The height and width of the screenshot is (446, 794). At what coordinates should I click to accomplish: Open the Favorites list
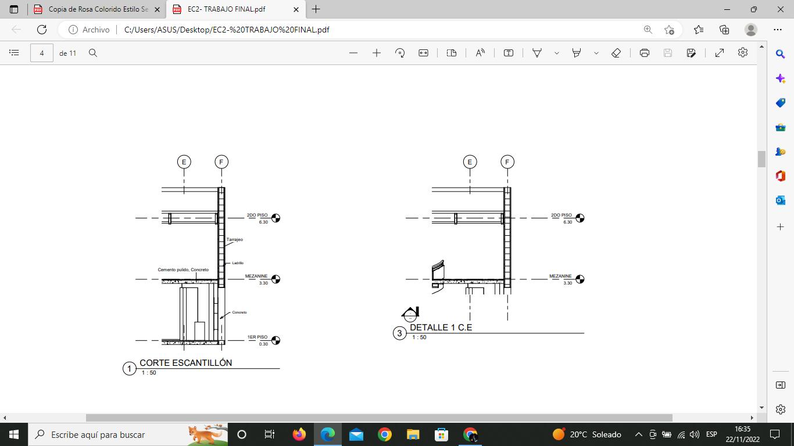click(699, 30)
